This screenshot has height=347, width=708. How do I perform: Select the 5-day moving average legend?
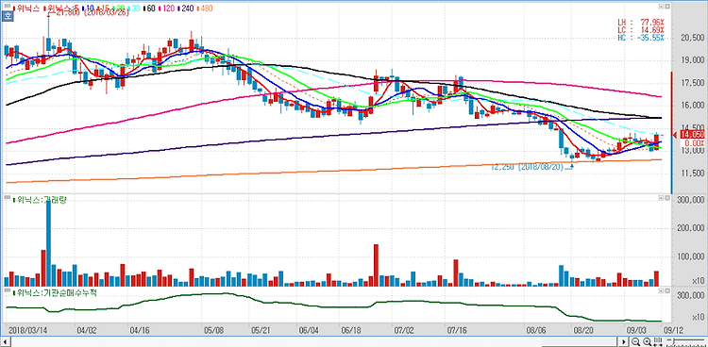61,8
